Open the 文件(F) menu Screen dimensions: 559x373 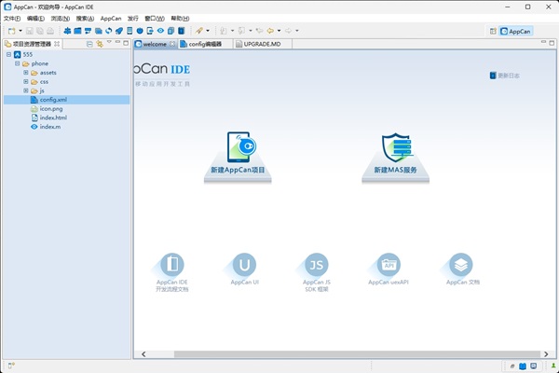[12, 19]
